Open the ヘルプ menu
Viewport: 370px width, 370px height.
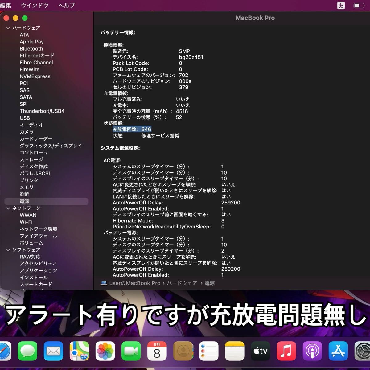(66, 5)
